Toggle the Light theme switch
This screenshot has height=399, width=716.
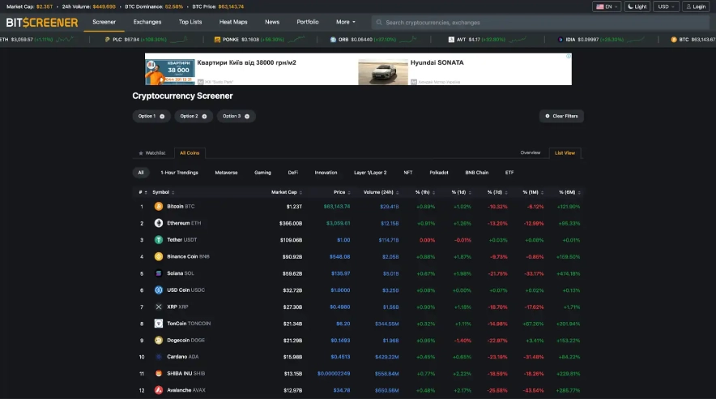tap(636, 6)
